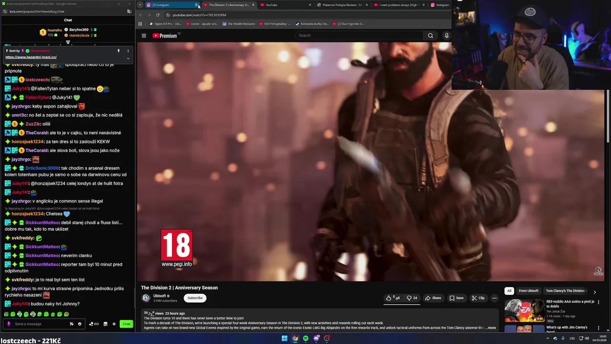Open Komunita služby Steam bookmark
The height and width of the screenshot is (344, 611).
tap(312, 24)
